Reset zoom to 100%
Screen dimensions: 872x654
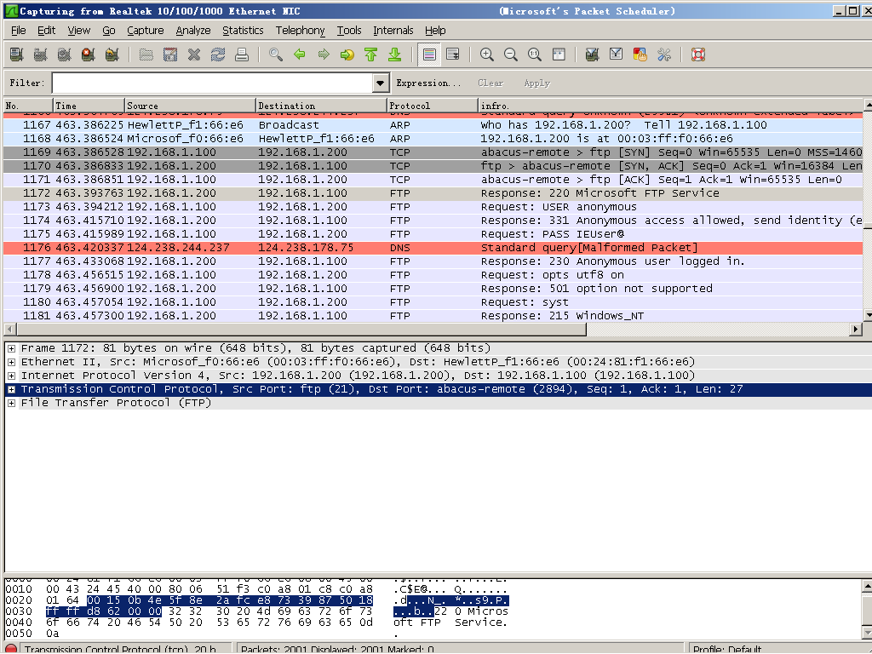535,54
